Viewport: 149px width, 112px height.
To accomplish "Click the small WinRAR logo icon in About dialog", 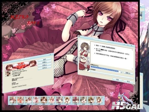I will coord(8,74).
